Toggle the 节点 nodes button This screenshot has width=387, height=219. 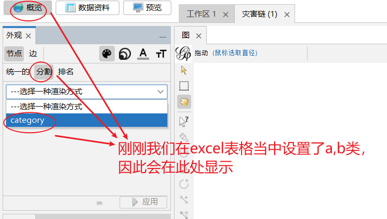14,54
